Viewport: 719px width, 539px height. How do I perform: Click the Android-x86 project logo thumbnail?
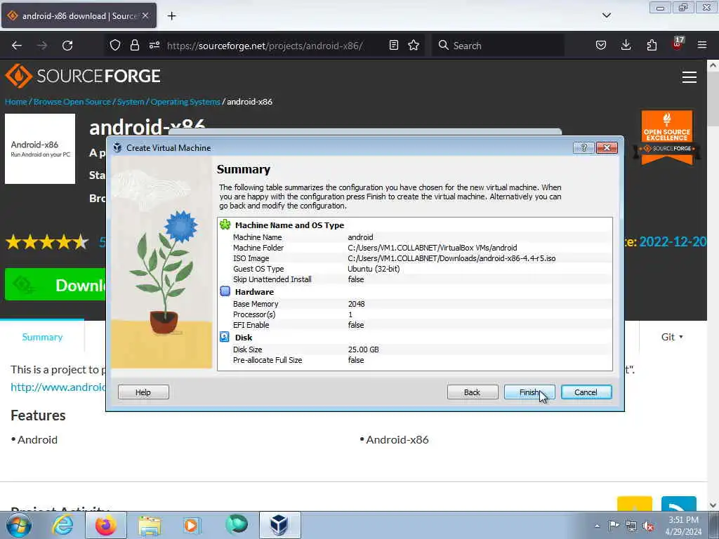[40, 149]
